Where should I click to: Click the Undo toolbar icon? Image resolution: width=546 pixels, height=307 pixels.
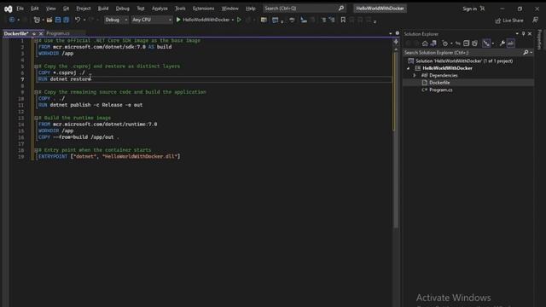click(x=78, y=20)
